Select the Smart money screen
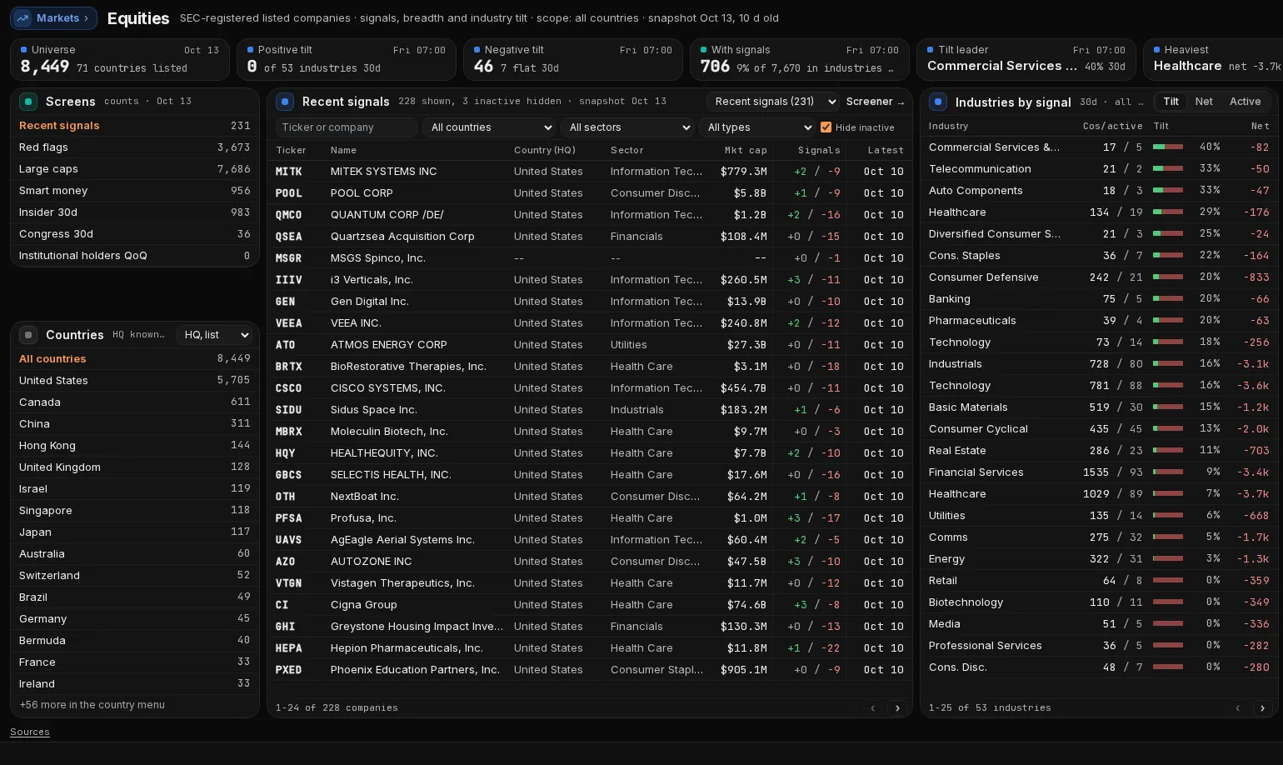Image resolution: width=1283 pixels, height=765 pixels. click(135, 191)
